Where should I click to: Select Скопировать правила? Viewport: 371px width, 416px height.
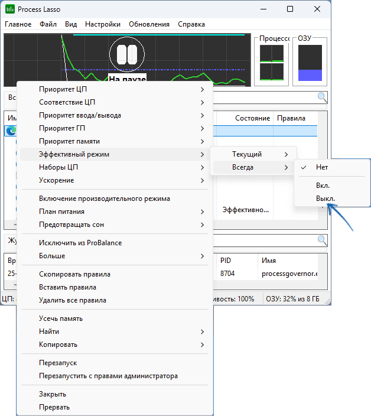pyautogui.click(x=115, y=274)
